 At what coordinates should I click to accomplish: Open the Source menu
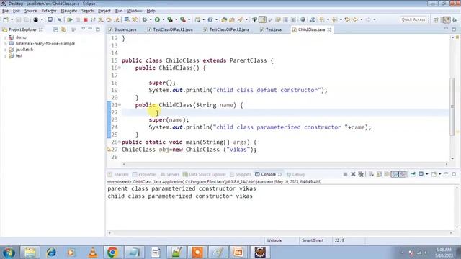point(30,11)
